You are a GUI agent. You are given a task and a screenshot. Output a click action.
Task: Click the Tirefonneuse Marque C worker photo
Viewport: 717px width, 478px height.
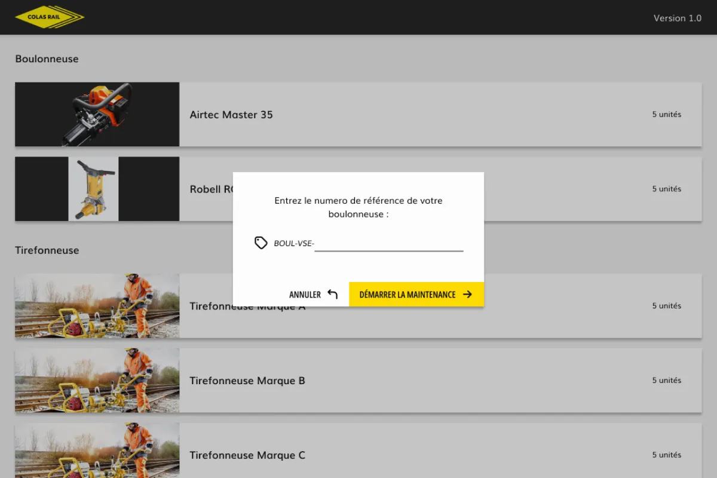tap(97, 454)
